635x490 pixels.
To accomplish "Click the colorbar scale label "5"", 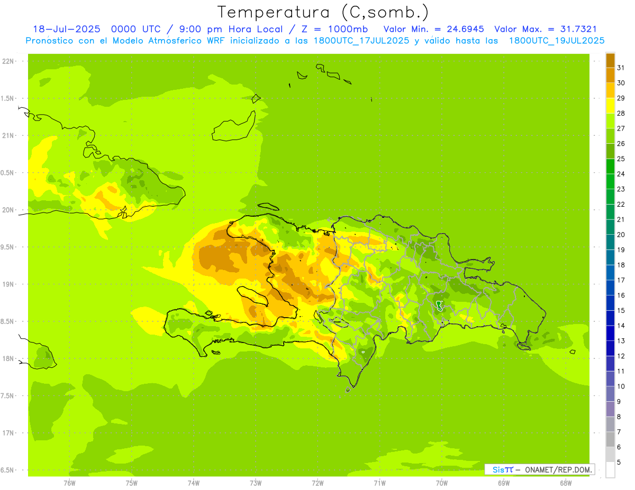I will tap(619, 463).
